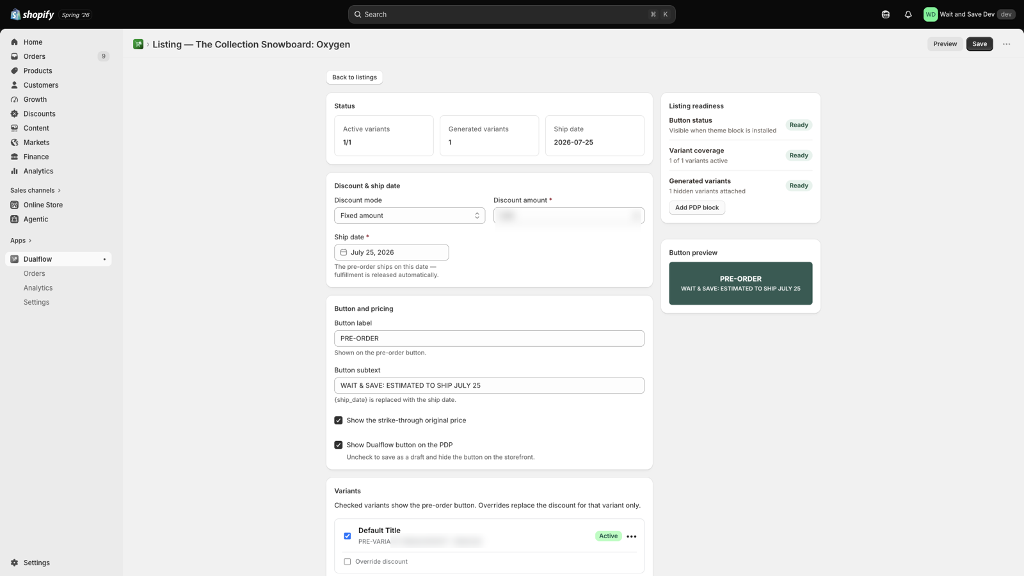Click the Add PDP block button
This screenshot has width=1024, height=576.
tap(697, 207)
